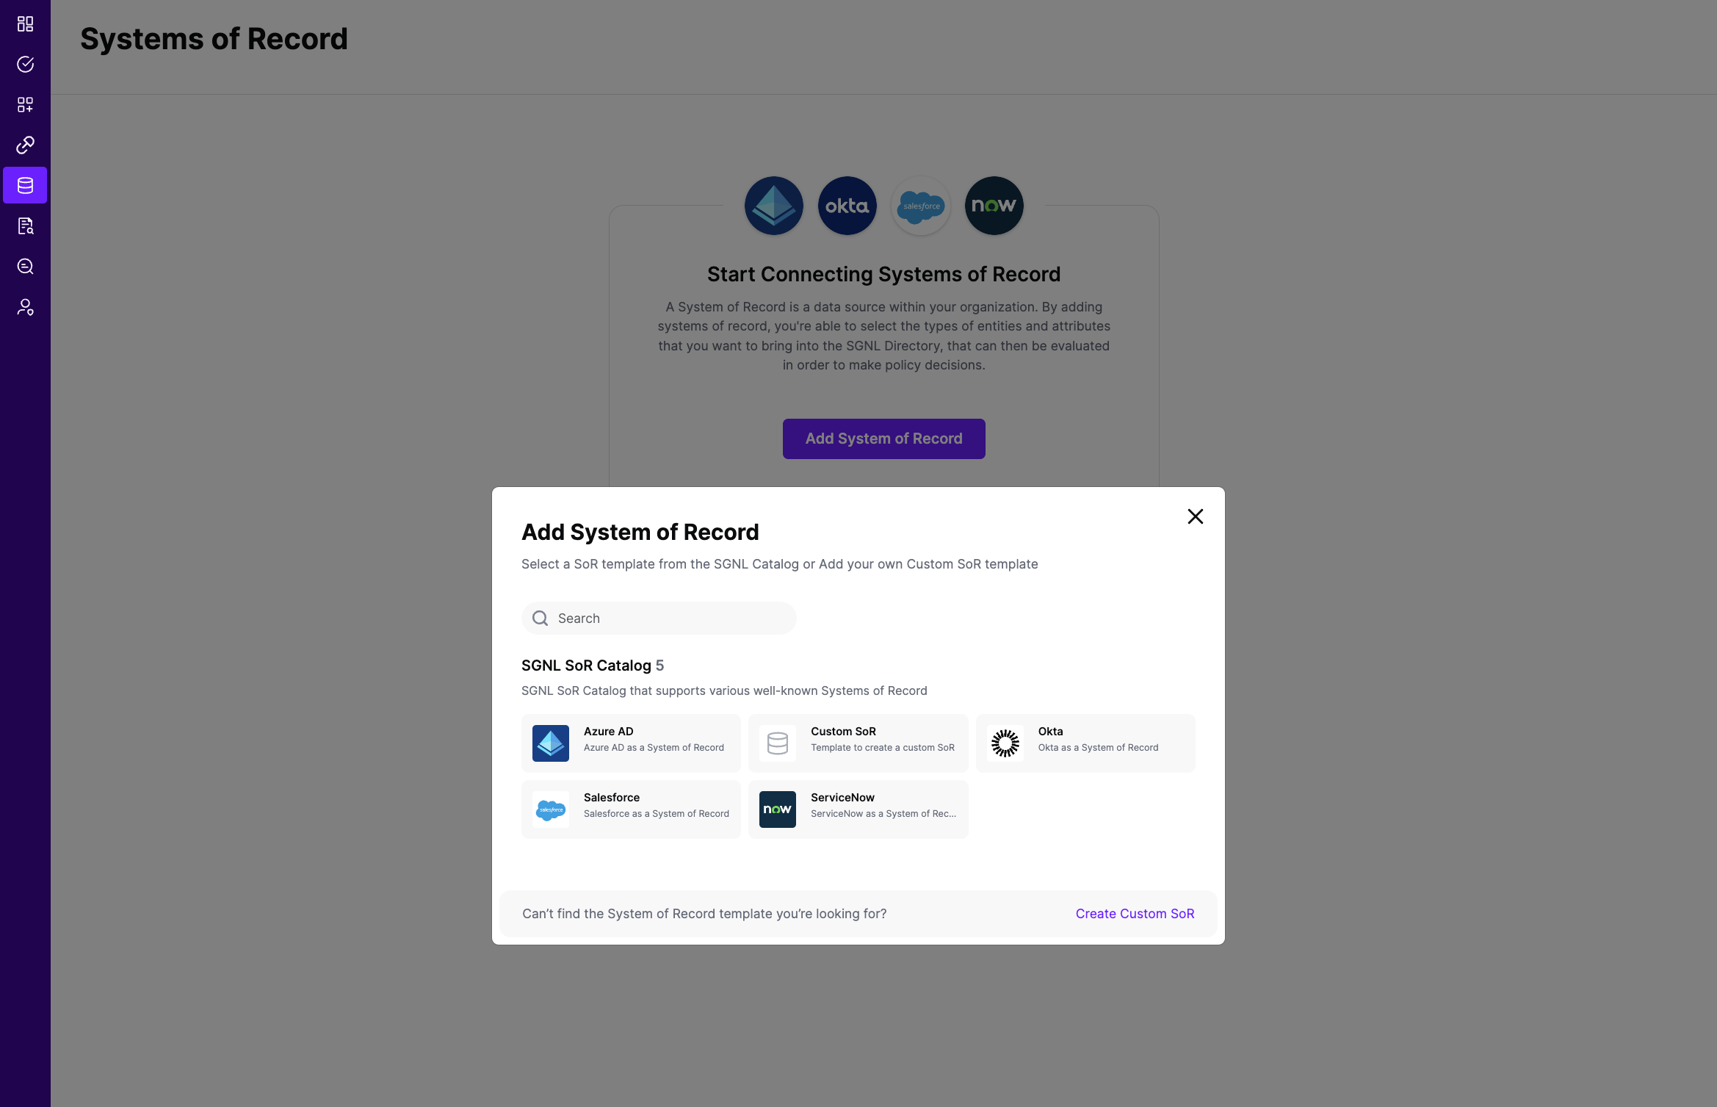The image size is (1717, 1107).
Task: Select 'Template to create a custom SoR' text
Action: pos(883,748)
